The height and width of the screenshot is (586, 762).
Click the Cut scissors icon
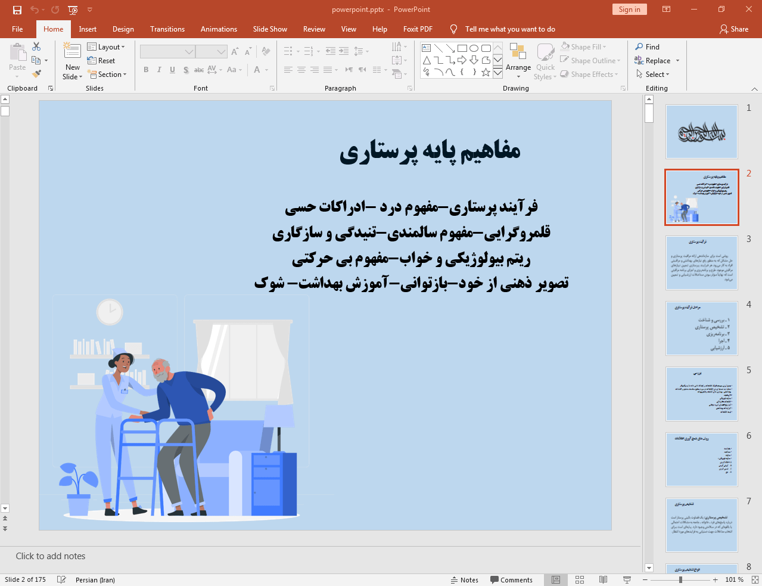(x=36, y=46)
